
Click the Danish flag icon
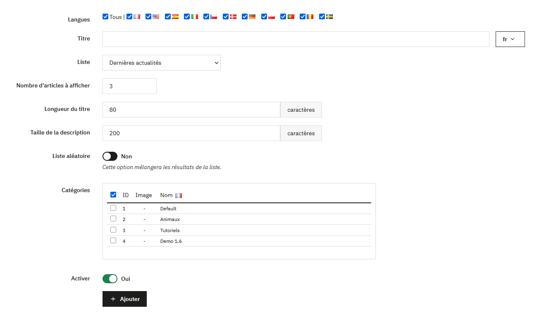[x=233, y=17]
